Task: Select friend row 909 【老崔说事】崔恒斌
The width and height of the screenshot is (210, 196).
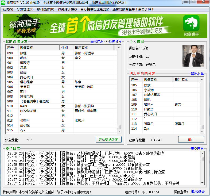Action: (61, 101)
